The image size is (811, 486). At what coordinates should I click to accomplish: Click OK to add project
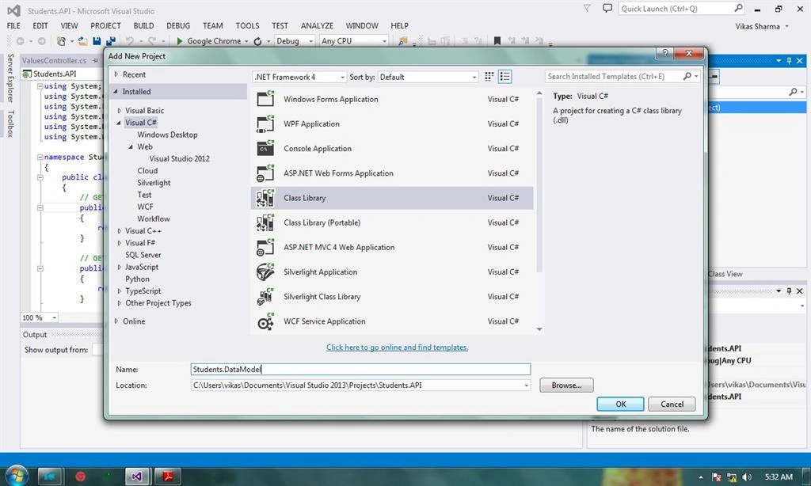point(621,404)
